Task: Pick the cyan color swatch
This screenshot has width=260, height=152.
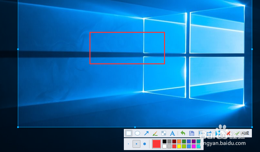Action: click(x=199, y=146)
